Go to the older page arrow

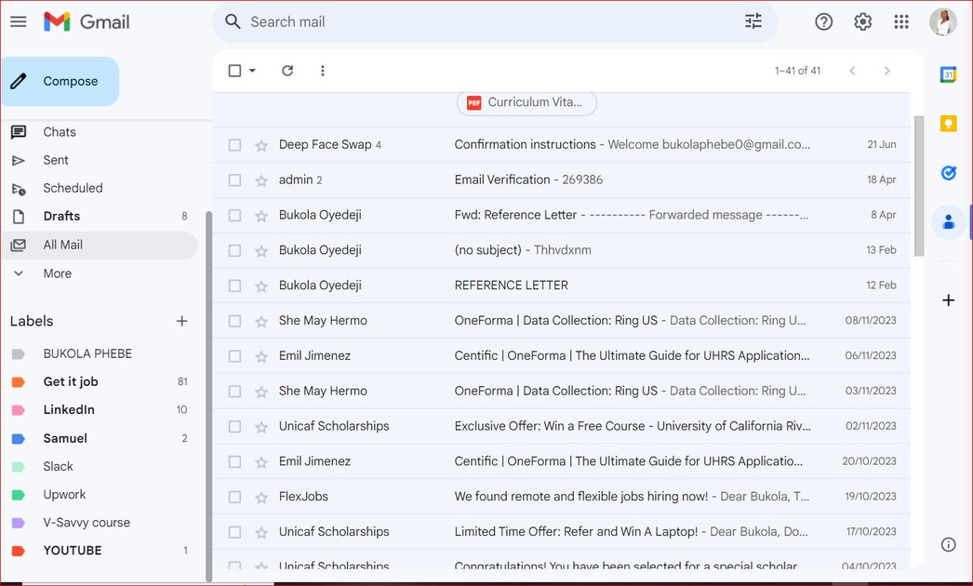pyautogui.click(x=886, y=71)
